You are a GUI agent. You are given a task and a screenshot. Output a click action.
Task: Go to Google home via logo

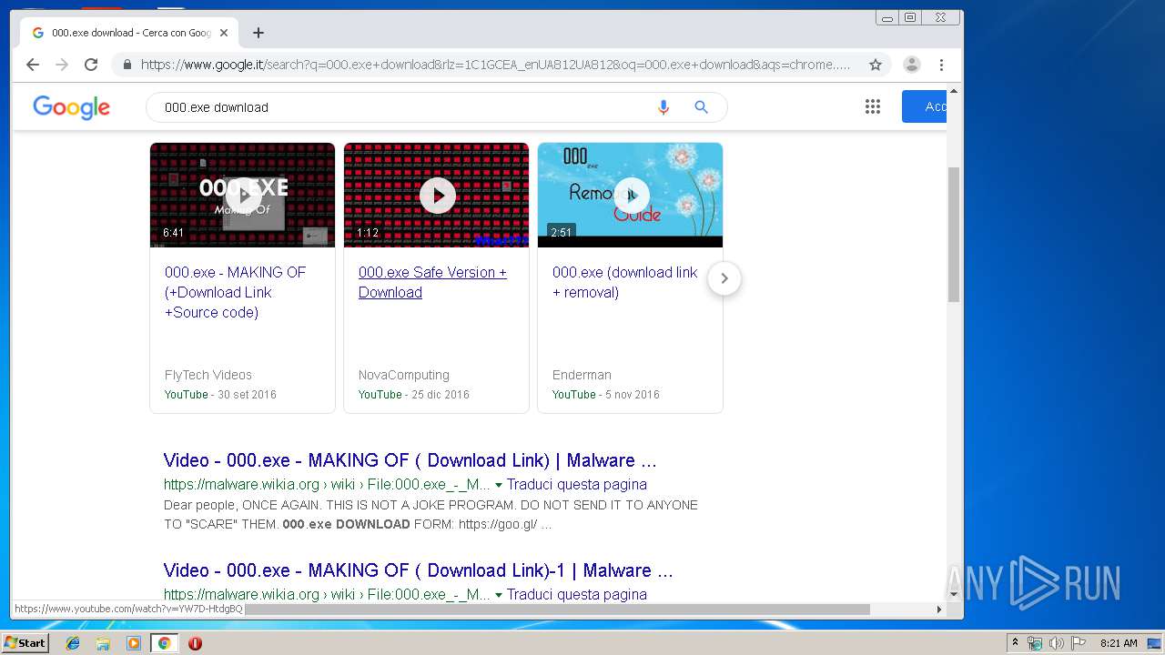pyautogui.click(x=72, y=107)
